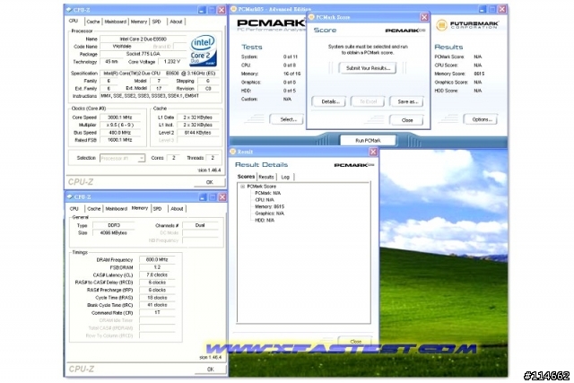Image resolution: width=574 pixels, height=383 pixels.
Task: Click the memory Type DDR3 field
Action: click(114, 225)
